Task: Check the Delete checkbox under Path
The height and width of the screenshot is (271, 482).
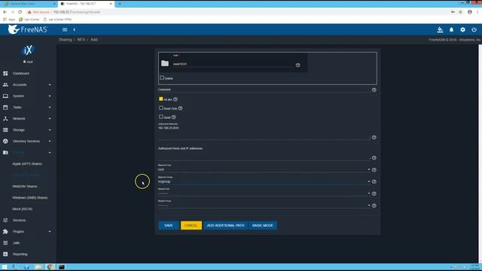Action: [162, 78]
